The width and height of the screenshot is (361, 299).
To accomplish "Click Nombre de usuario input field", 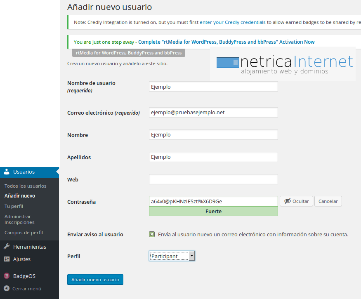I will coord(213,87).
